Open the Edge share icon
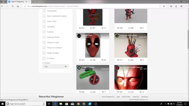 pyautogui.click(x=182, y=6)
